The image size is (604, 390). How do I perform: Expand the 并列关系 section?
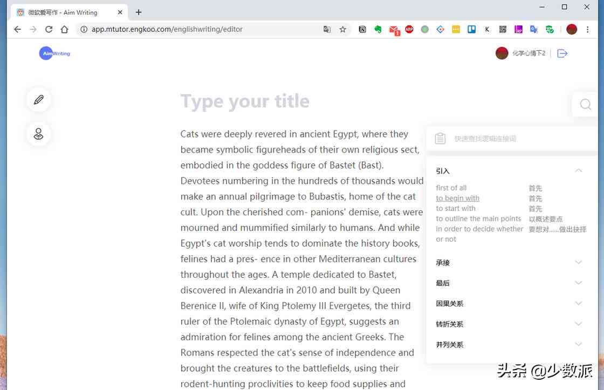[509, 344]
